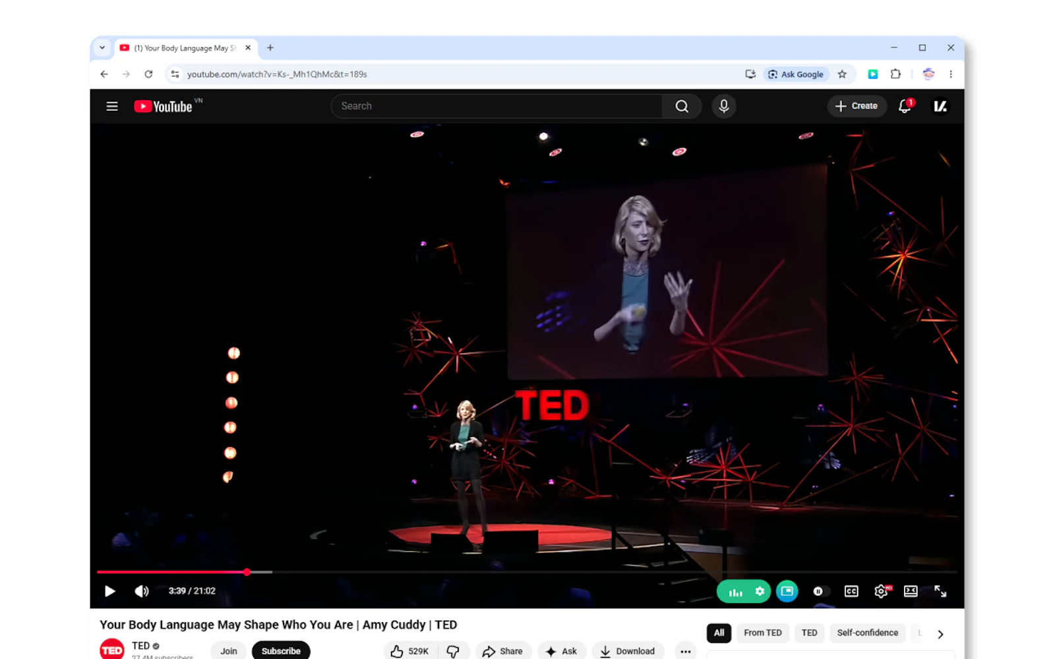The image size is (1055, 659).
Task: Click into the YouTube search field
Action: coord(497,106)
